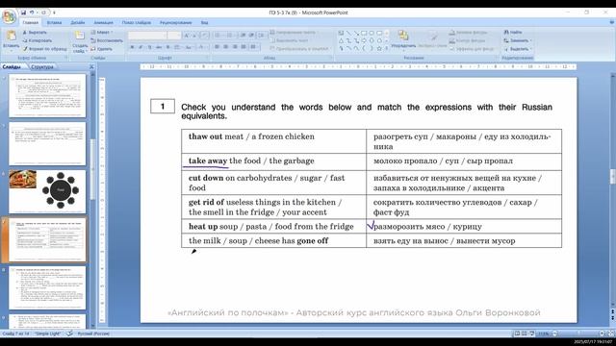Switch to the Слайды pane tab
The height and width of the screenshot is (346, 616).
13,67
